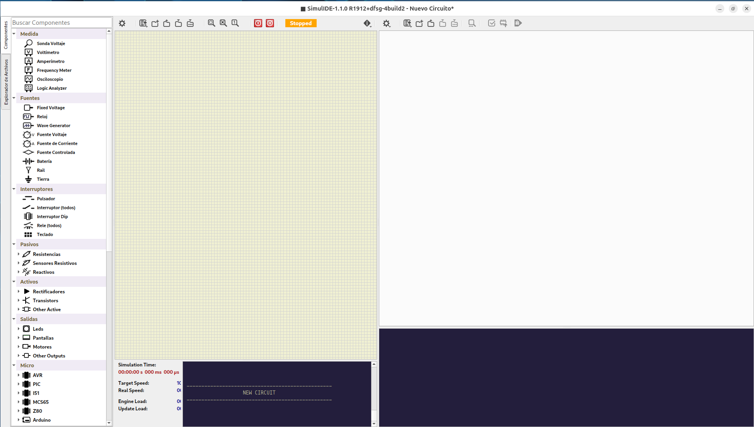Open a circuit file
This screenshot has height=427, width=754.
click(167, 23)
